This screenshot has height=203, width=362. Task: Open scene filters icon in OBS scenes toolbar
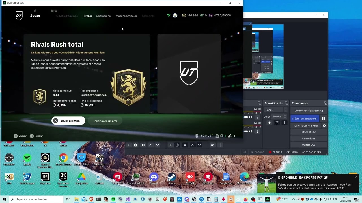point(143,145)
